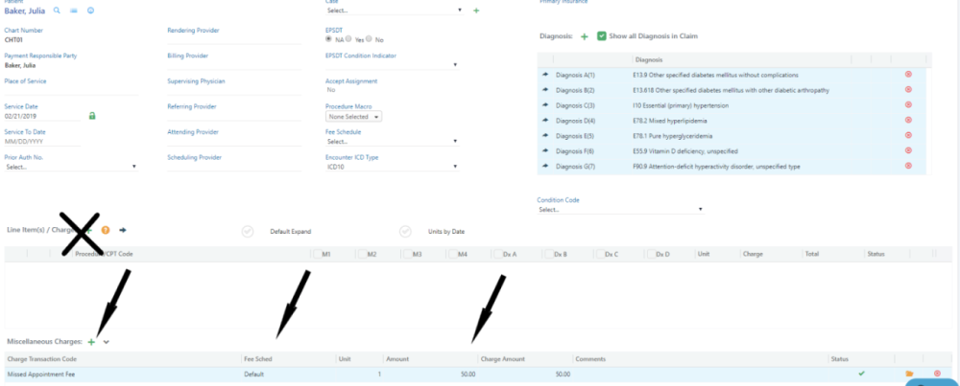
Task: Open EPSDT Condition Indicator dropdown
Action: pyautogui.click(x=393, y=65)
